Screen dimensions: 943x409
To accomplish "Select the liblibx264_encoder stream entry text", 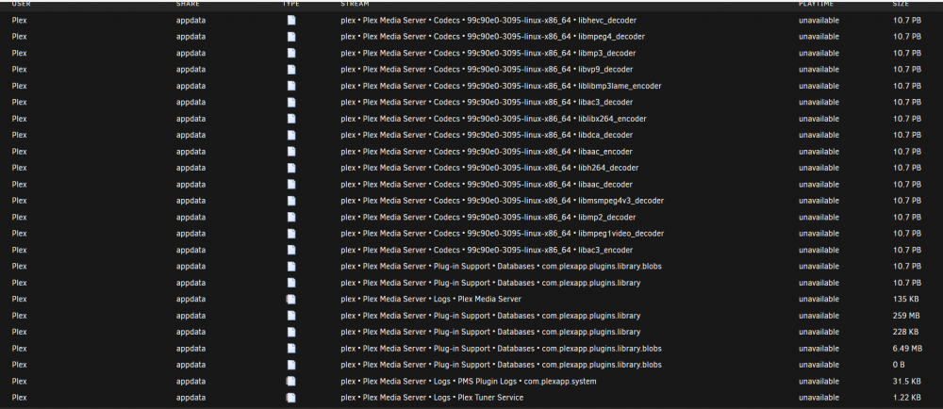I will [493, 119].
